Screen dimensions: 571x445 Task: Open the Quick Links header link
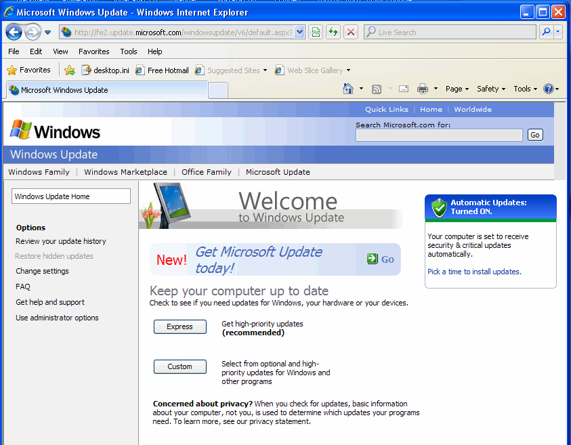pos(387,109)
